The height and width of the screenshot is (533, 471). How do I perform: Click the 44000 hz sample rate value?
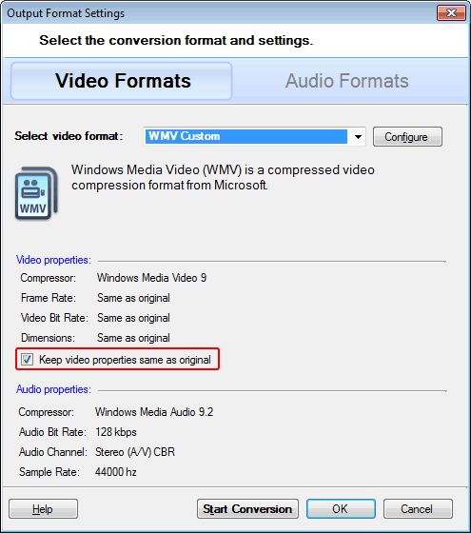click(116, 472)
